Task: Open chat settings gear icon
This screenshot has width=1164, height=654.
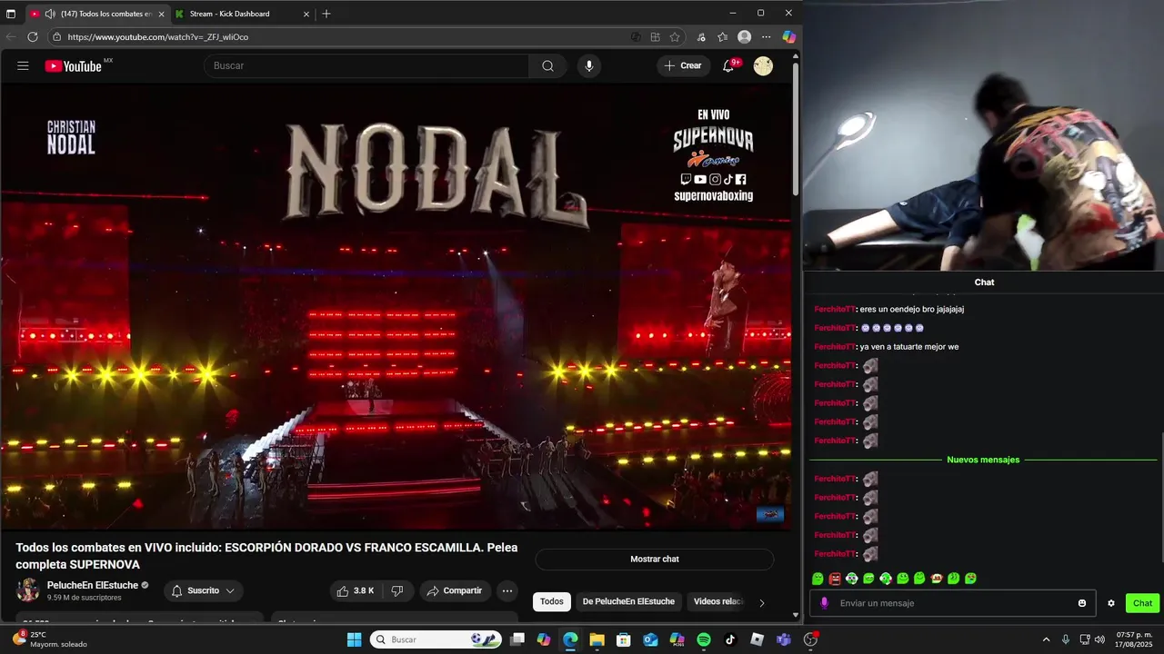Action: click(x=1111, y=603)
